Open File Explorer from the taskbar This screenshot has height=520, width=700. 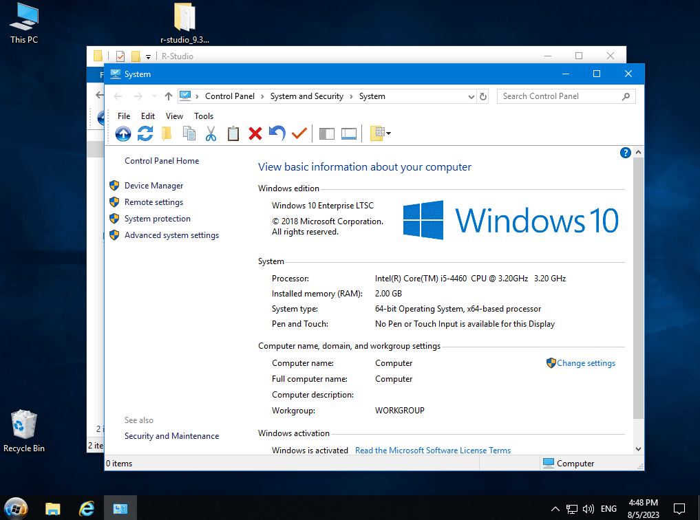pos(53,508)
